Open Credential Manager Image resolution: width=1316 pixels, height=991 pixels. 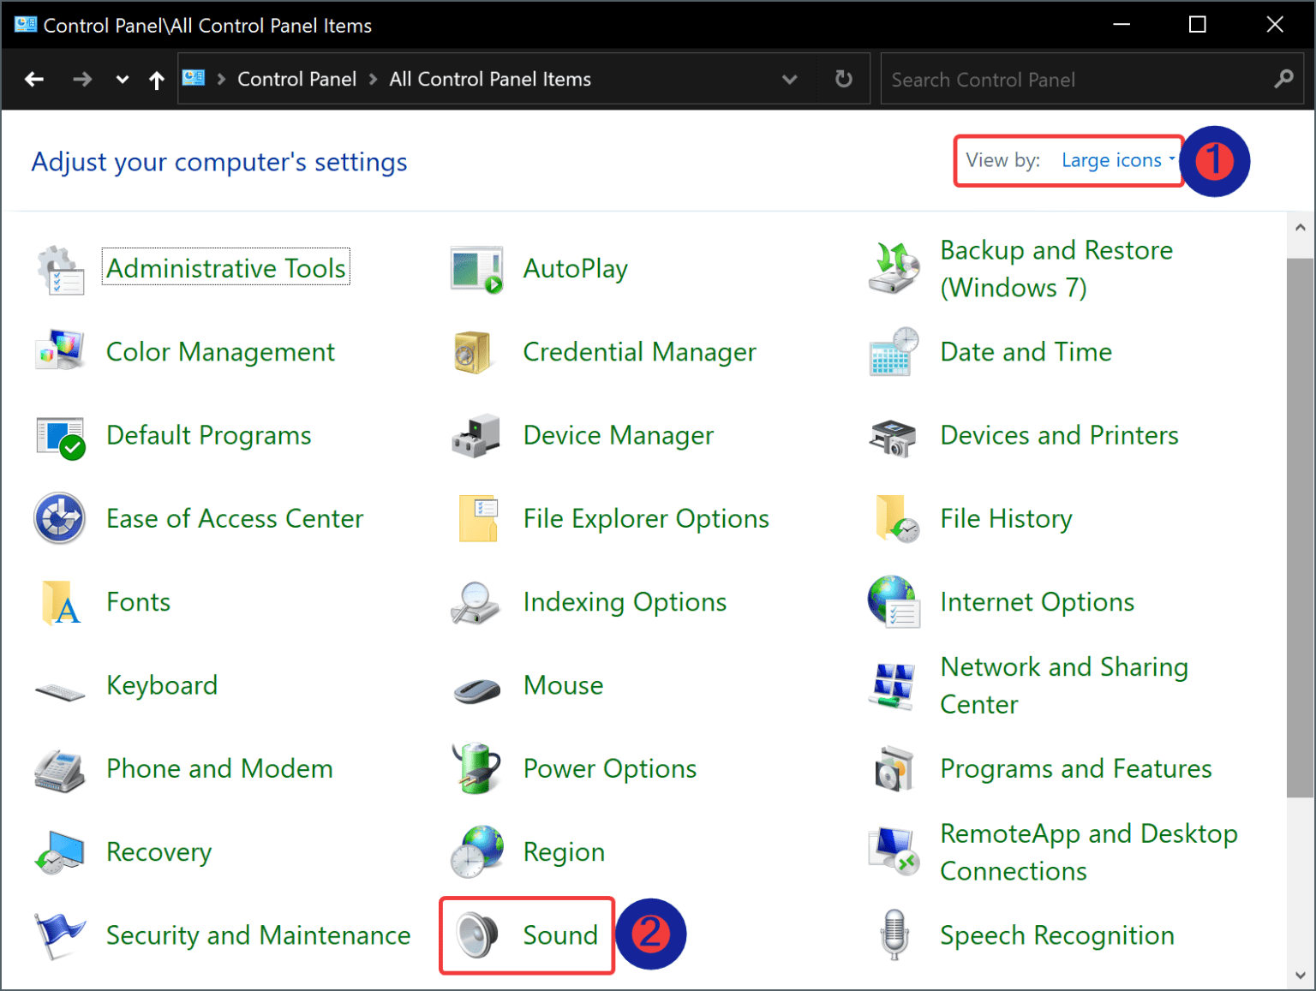coord(639,351)
